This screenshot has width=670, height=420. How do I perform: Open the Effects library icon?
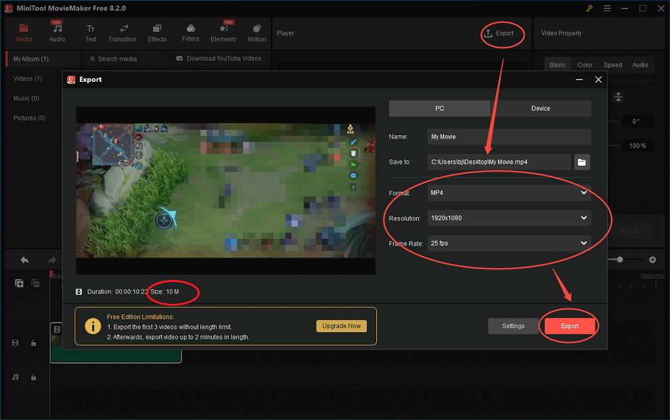click(x=157, y=28)
